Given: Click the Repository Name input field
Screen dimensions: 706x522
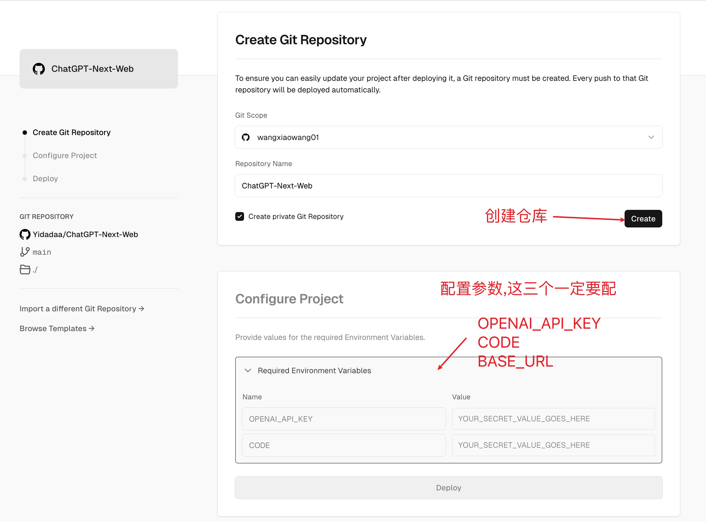Looking at the screenshot, I should (x=448, y=186).
